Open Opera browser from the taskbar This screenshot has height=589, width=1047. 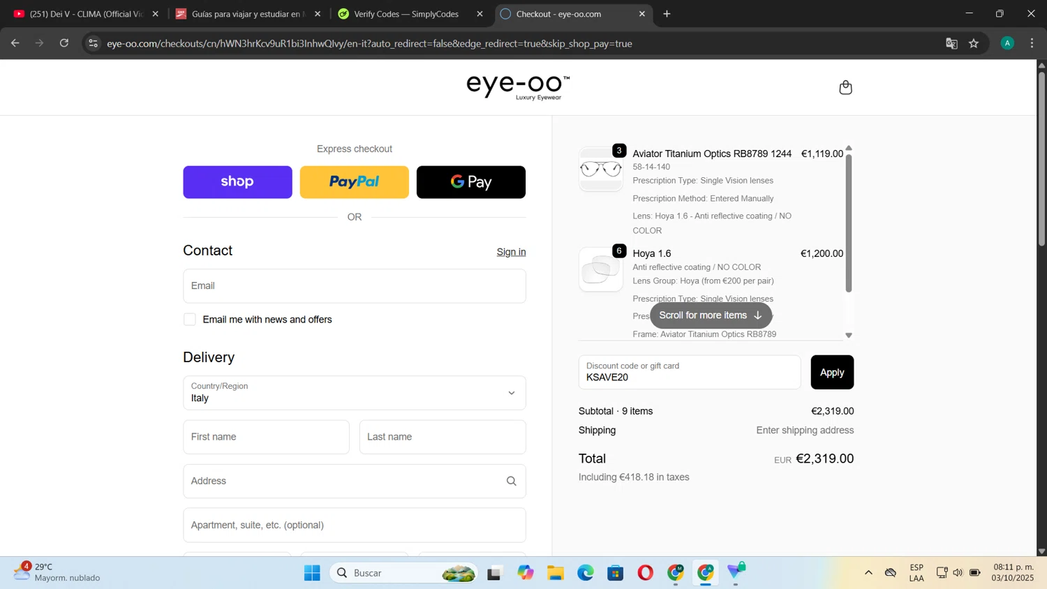pos(645,573)
